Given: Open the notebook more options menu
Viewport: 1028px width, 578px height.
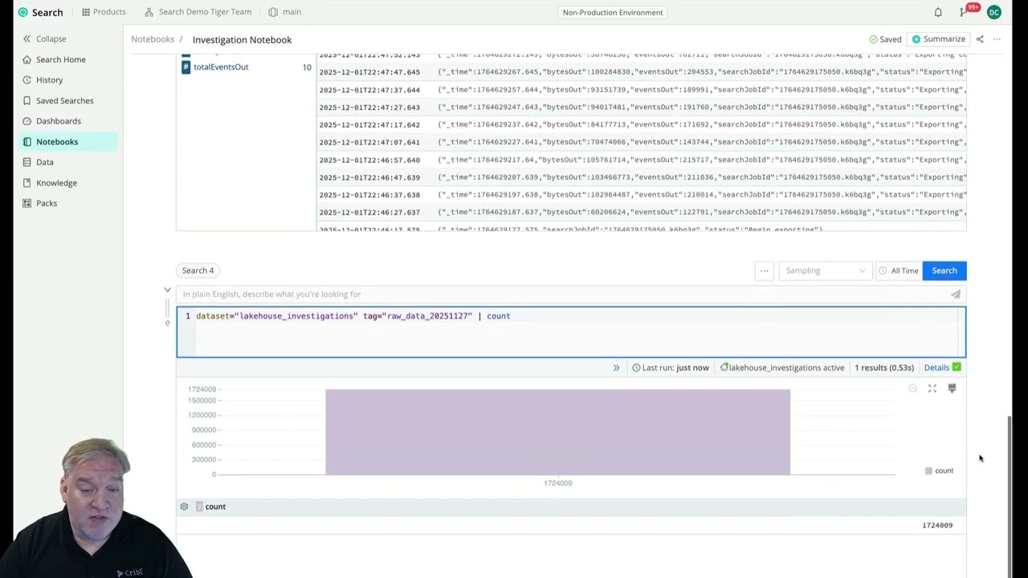Looking at the screenshot, I should [997, 39].
